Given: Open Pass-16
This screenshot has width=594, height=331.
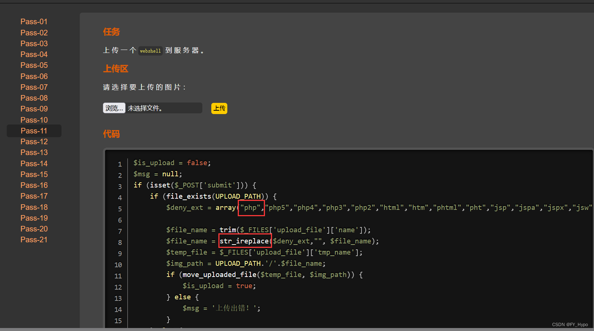Looking at the screenshot, I should point(34,185).
